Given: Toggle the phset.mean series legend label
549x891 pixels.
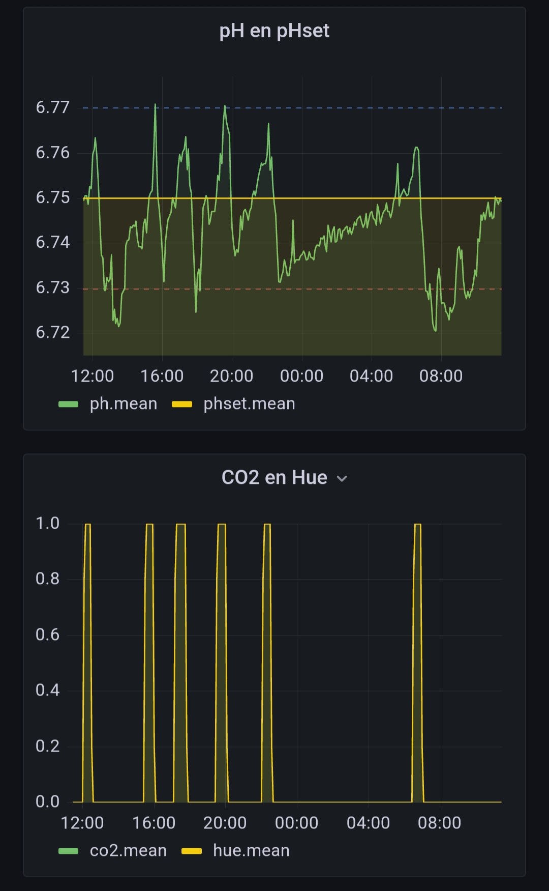Looking at the screenshot, I should 249,404.
